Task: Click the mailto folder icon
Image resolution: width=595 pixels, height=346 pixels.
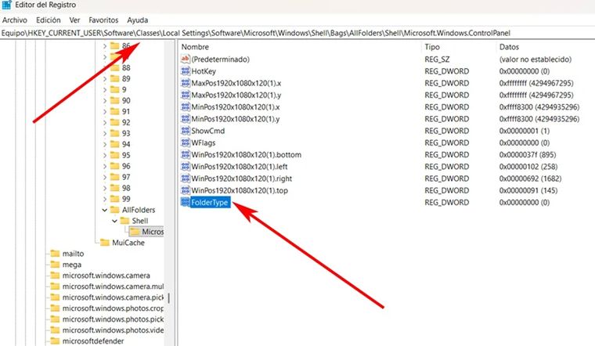Action: coord(55,254)
